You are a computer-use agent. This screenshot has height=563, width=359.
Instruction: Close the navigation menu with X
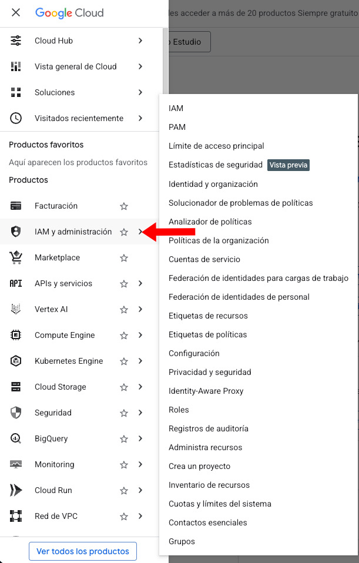pyautogui.click(x=16, y=12)
